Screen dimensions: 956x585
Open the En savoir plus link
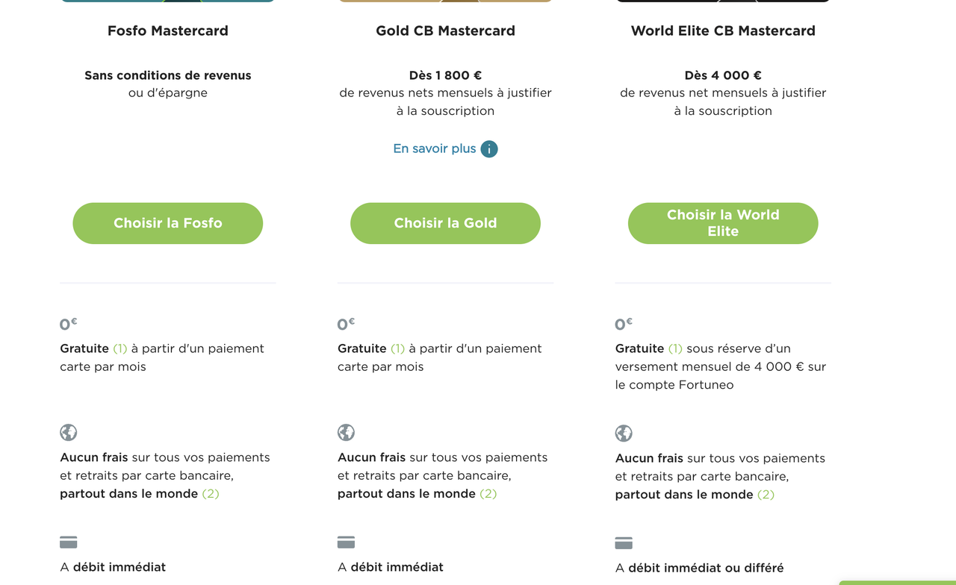tap(435, 148)
